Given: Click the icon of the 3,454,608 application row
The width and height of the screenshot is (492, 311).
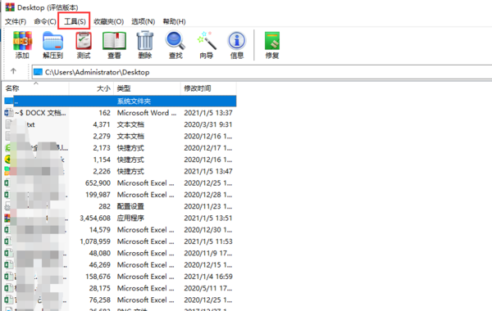Looking at the screenshot, I should 7,218.
